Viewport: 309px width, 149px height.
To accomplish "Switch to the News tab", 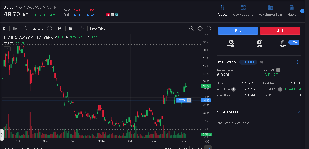I will [x=292, y=11].
